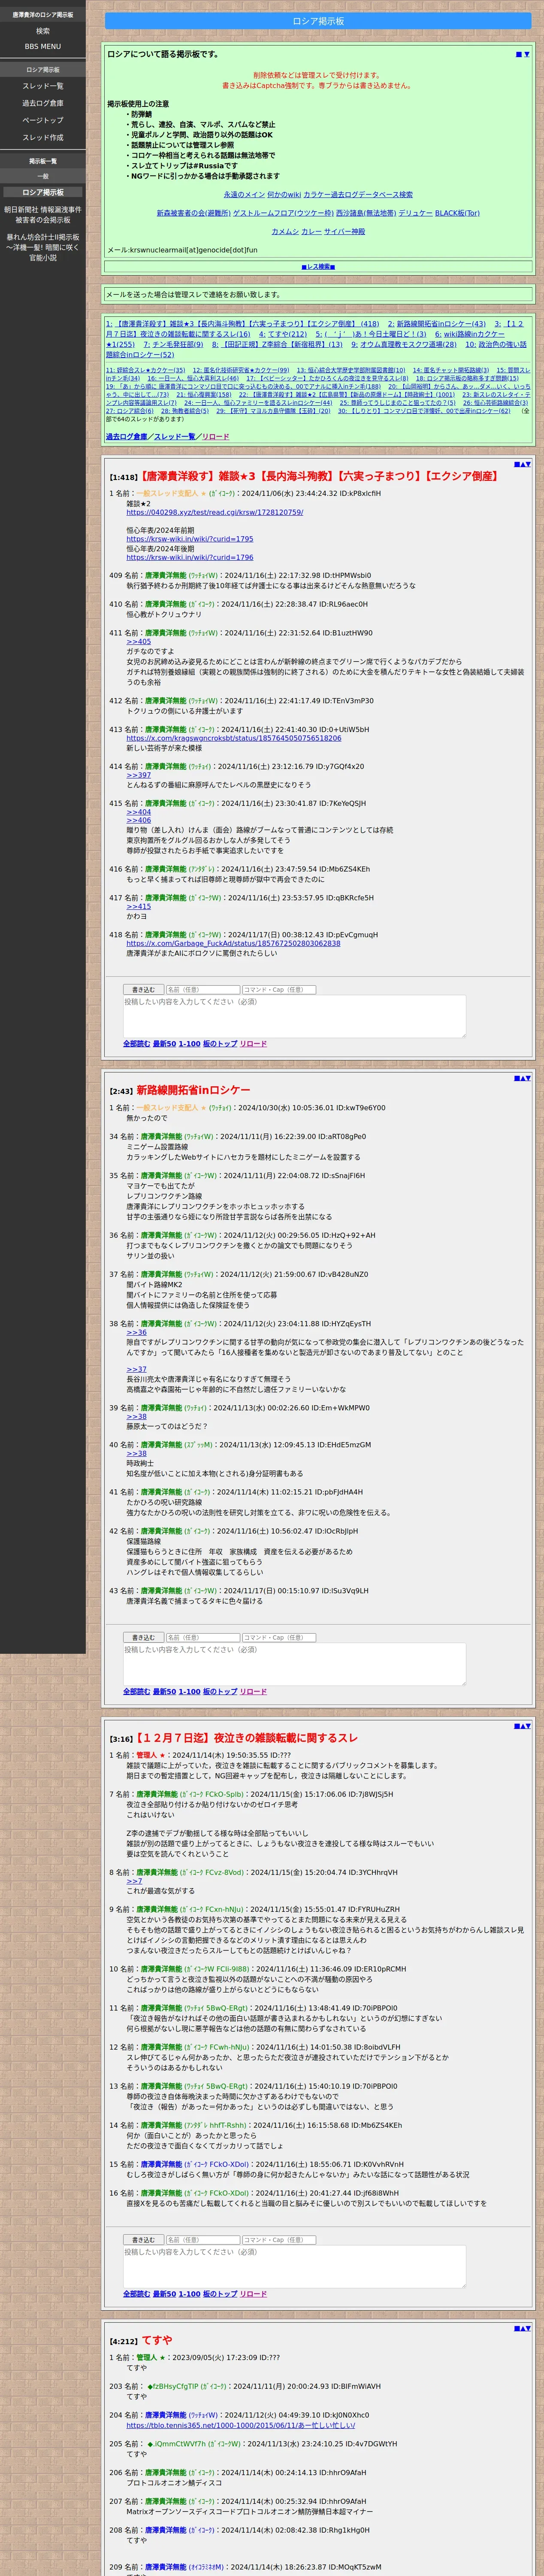Open x.com kragswgncroksbt status link
The image size is (544, 2576).
coord(234,738)
